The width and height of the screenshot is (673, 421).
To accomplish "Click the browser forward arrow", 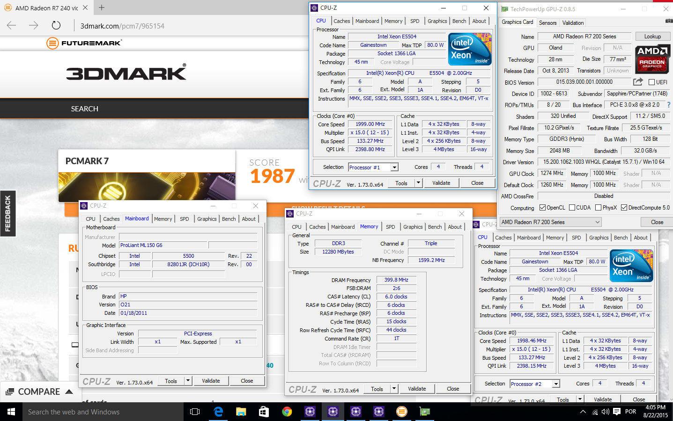I will [x=34, y=26].
